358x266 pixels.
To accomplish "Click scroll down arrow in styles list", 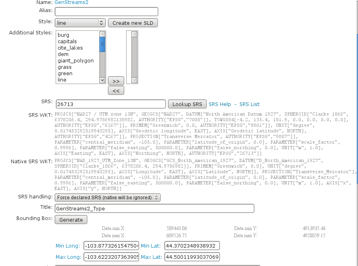I will point(102,80).
